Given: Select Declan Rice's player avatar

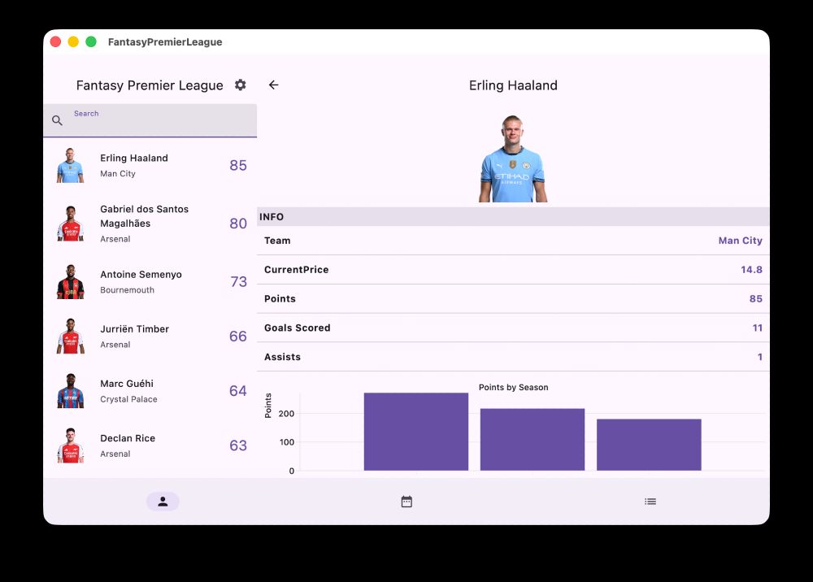Looking at the screenshot, I should coord(70,445).
